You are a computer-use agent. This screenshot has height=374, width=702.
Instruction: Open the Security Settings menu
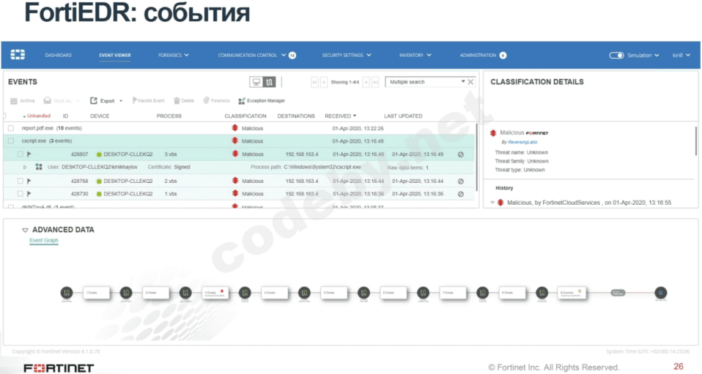click(x=346, y=55)
